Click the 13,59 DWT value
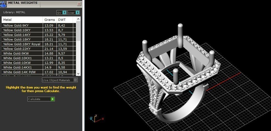 click(x=62, y=49)
